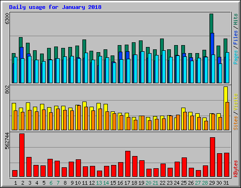This screenshot has height=188, width=241.
Task: Click green weekend day label 28
Action: [x=205, y=183]
